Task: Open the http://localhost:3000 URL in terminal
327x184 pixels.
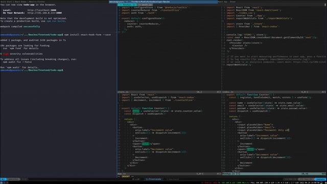Action: 42,10
